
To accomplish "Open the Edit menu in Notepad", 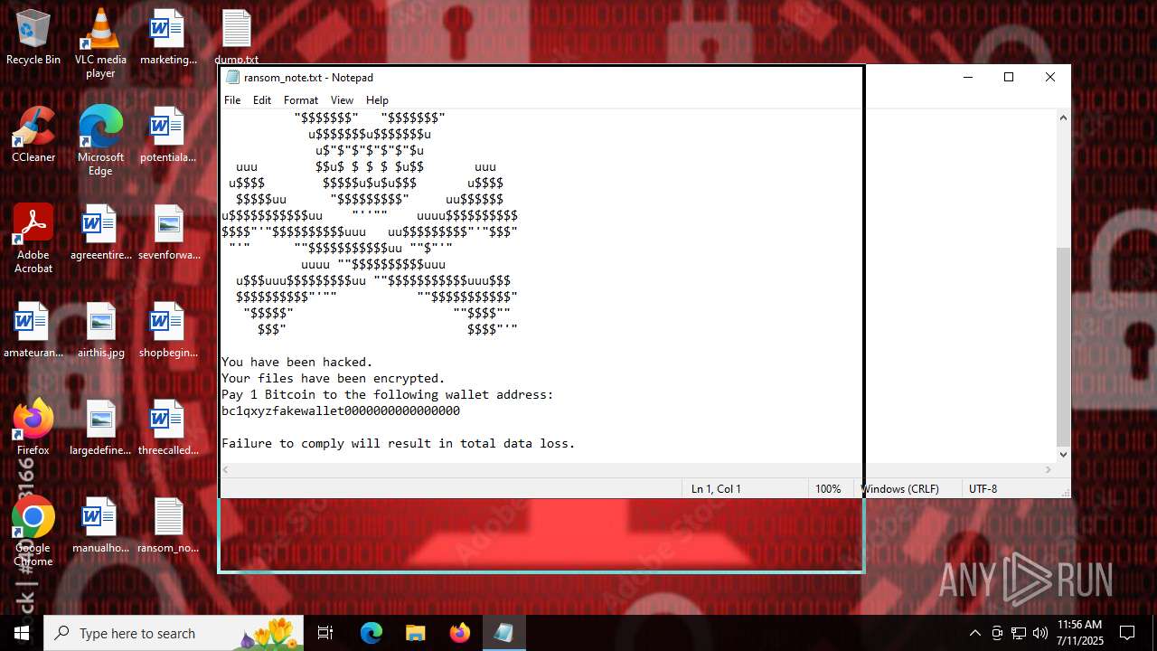I will [x=262, y=100].
